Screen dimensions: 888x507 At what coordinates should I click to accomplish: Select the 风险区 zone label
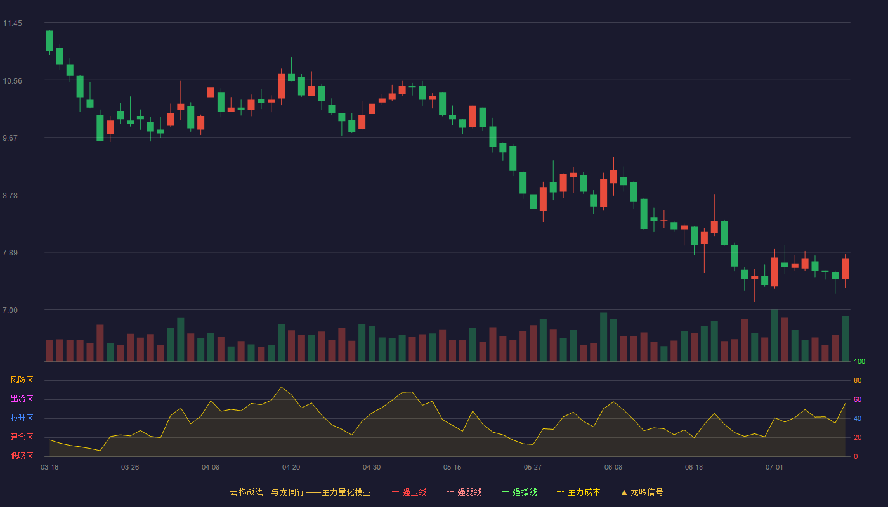(x=22, y=380)
